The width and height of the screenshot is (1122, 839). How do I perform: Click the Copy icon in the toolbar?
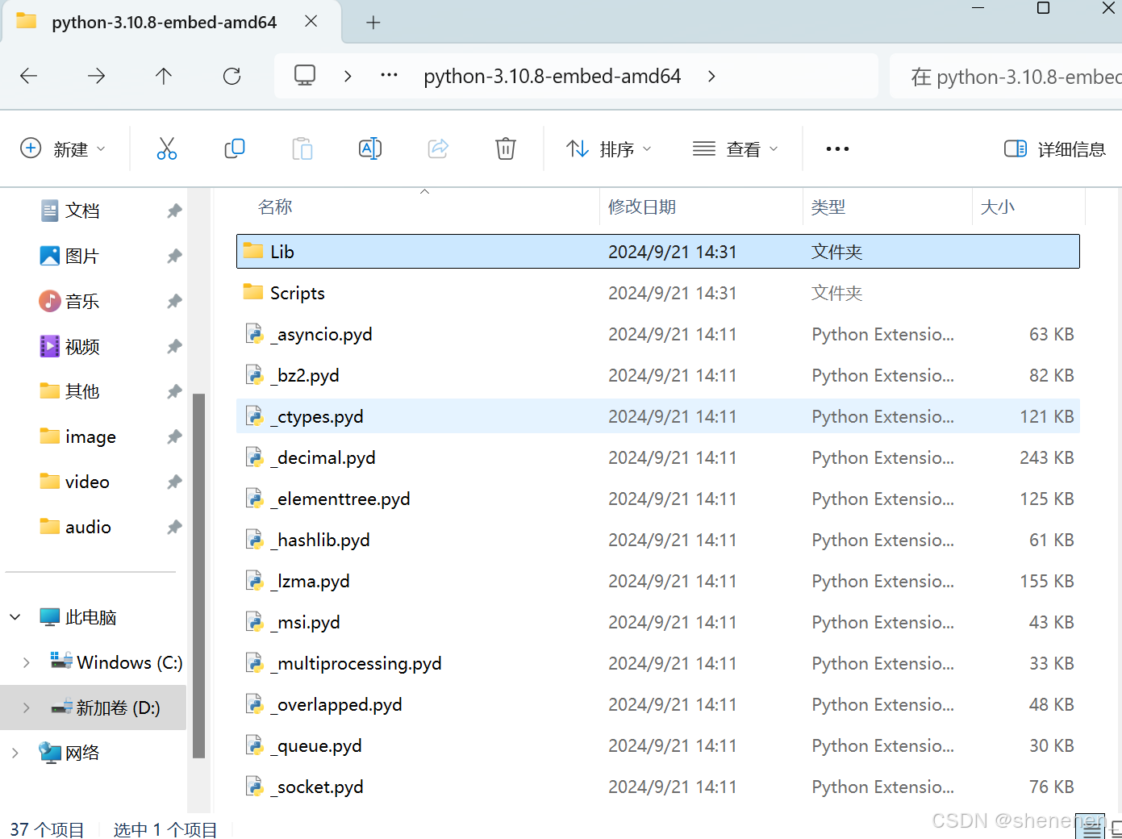click(235, 148)
